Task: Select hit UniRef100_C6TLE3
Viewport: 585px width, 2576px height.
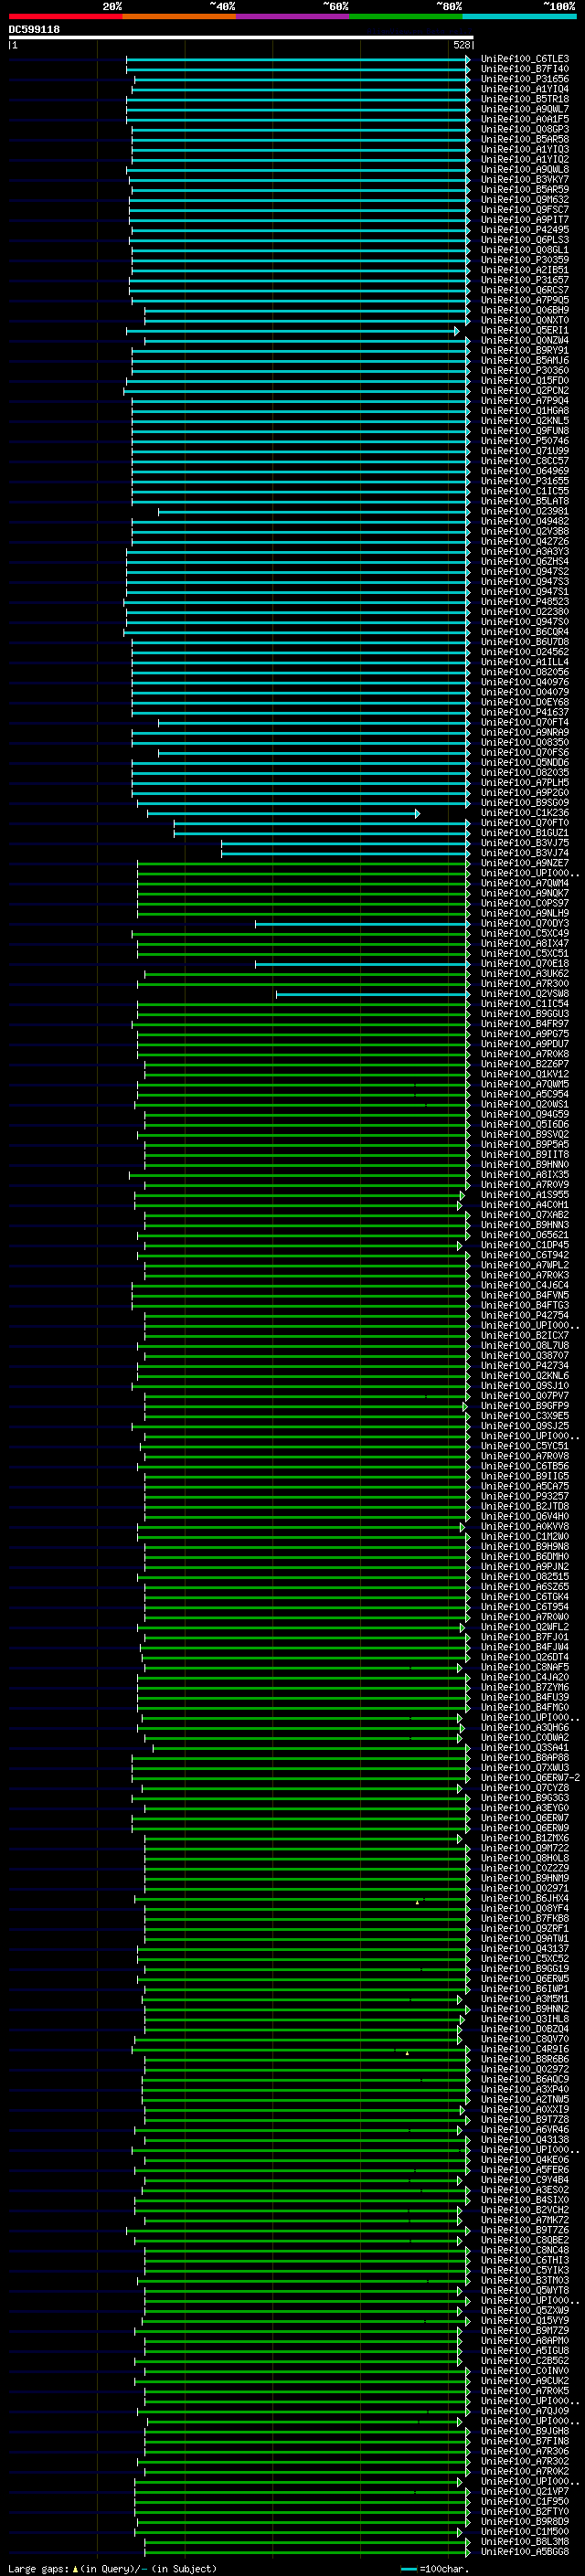Action: [524, 59]
